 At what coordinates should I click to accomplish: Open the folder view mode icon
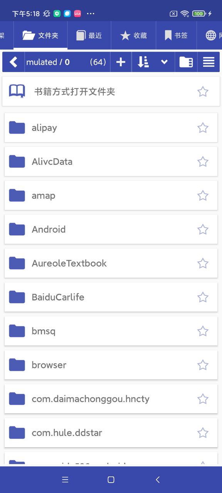(x=186, y=62)
